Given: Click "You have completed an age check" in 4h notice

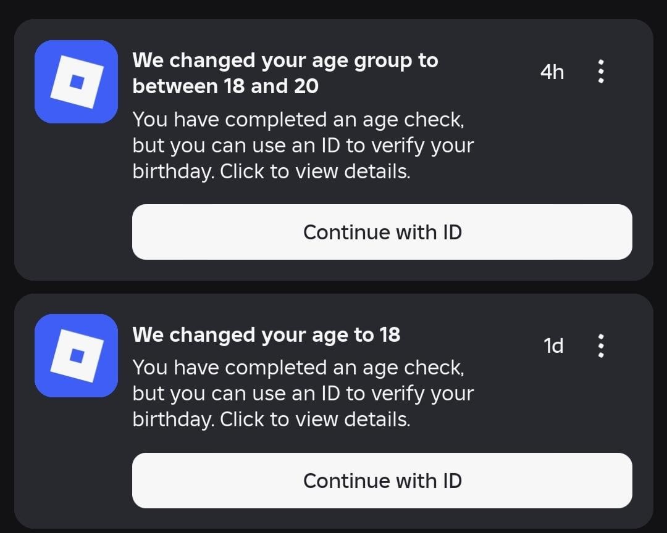Looking at the screenshot, I should pos(298,119).
